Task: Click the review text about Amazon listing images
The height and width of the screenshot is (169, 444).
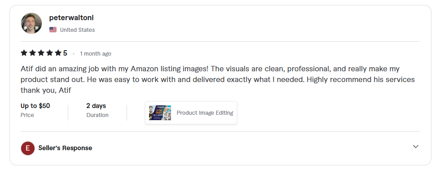Action: 217,79
